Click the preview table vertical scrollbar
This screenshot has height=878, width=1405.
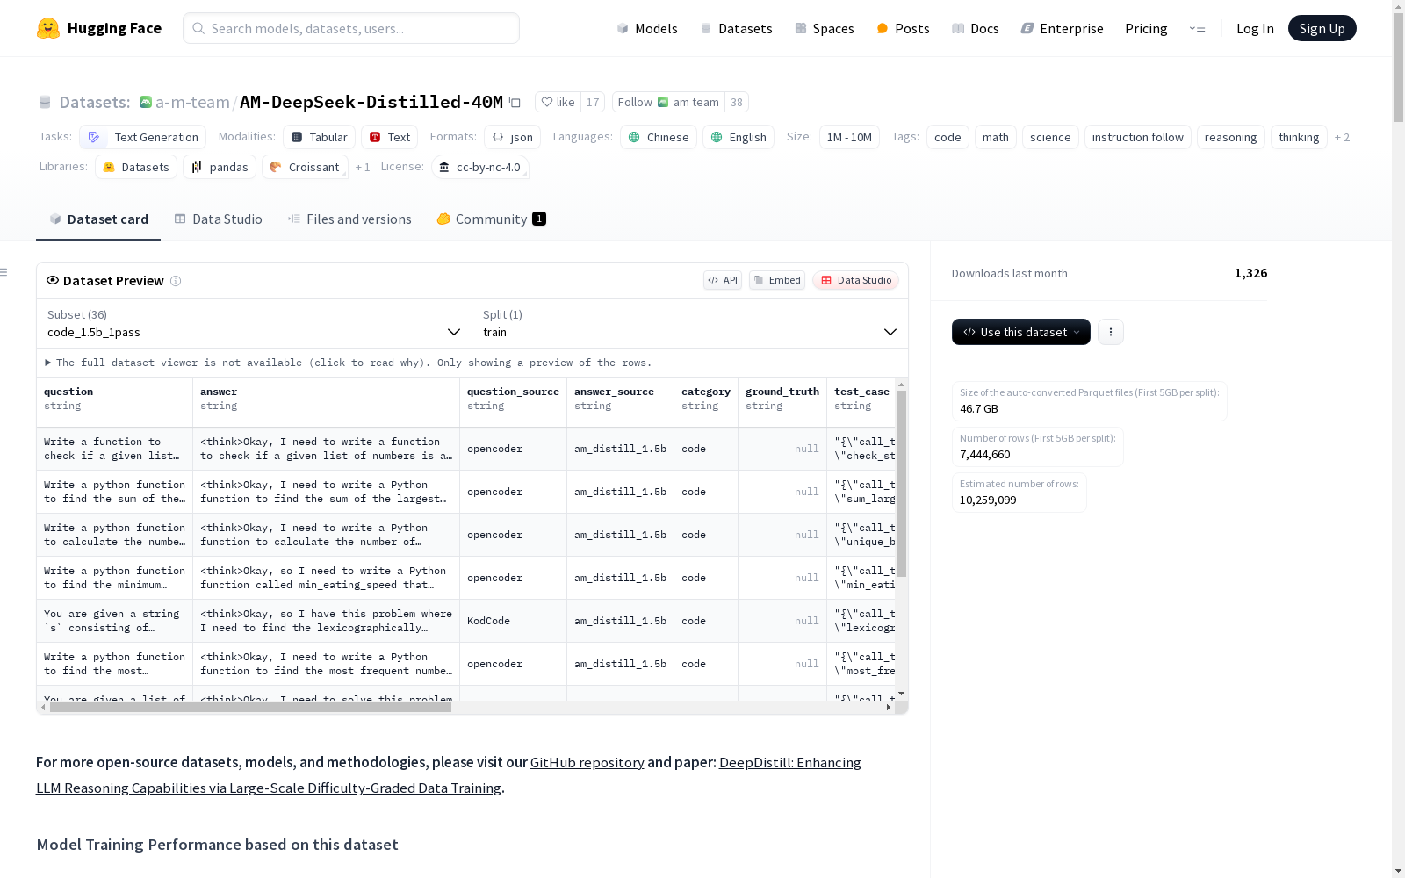(901, 483)
